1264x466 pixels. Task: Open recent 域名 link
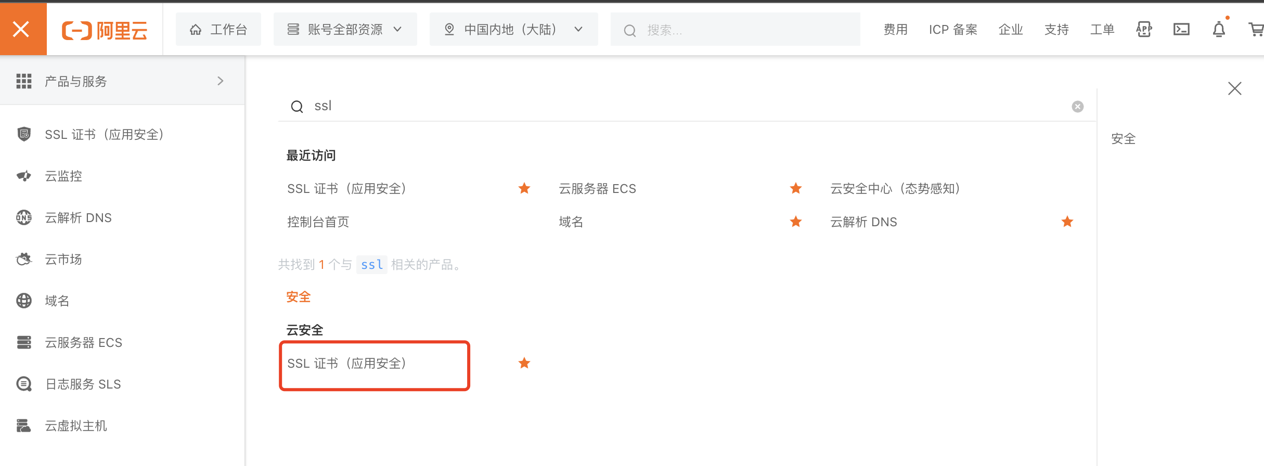[571, 222]
